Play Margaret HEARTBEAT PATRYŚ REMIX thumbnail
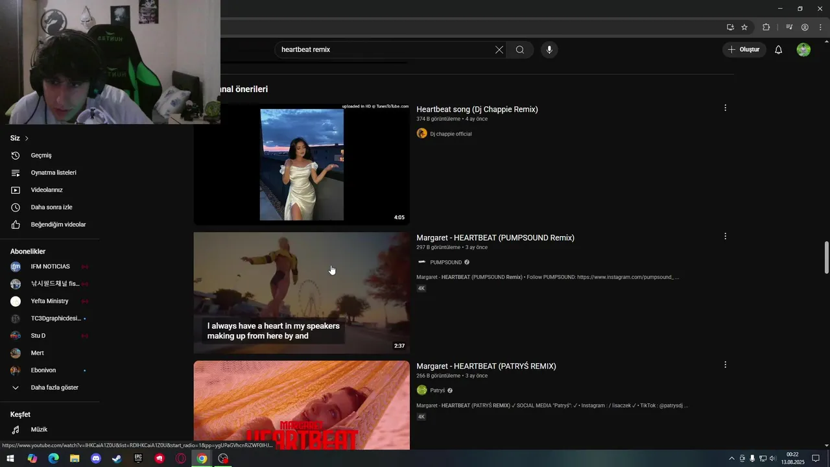 302,405
